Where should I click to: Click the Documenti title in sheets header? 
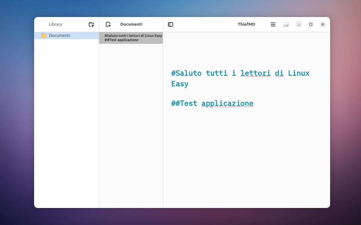[131, 24]
